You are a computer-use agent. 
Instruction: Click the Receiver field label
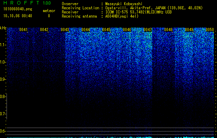70,12
